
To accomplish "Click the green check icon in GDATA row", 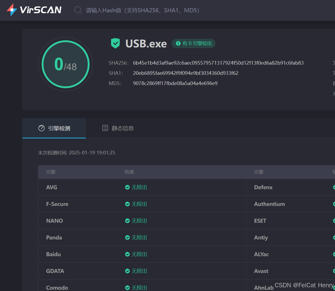I will [127, 271].
